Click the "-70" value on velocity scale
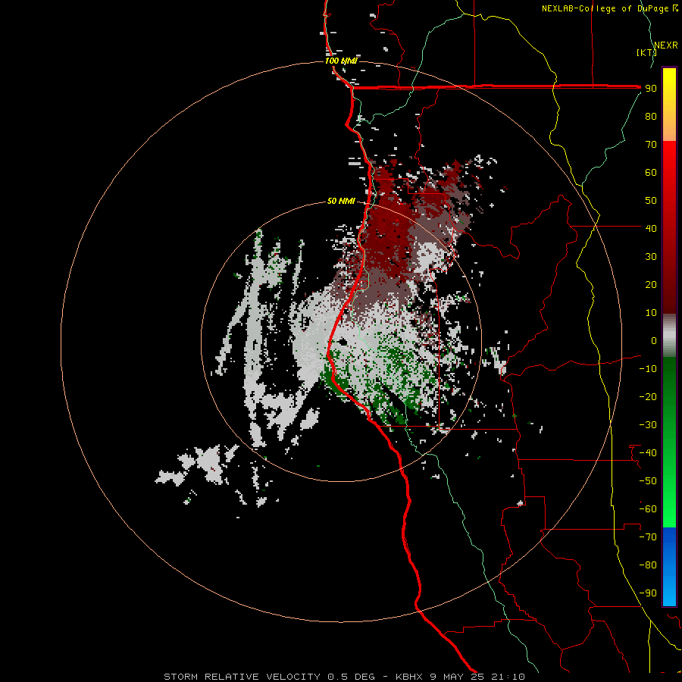 coord(648,537)
